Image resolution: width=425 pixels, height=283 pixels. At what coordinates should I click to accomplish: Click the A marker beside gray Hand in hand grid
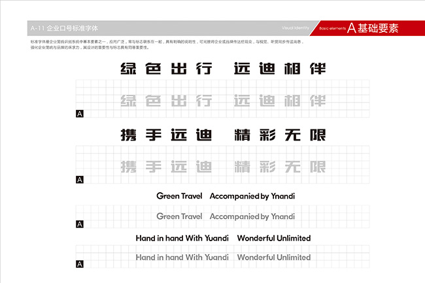[80, 264]
